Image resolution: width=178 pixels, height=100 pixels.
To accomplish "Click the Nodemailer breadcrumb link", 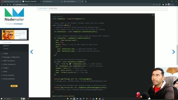I will [43, 8].
